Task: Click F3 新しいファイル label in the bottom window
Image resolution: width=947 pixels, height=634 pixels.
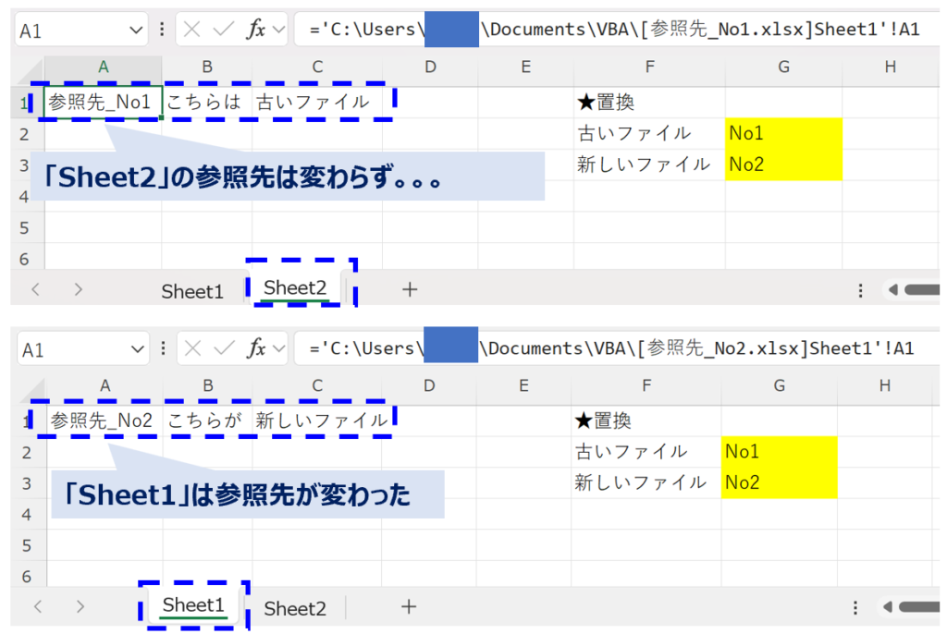Action: point(646,483)
